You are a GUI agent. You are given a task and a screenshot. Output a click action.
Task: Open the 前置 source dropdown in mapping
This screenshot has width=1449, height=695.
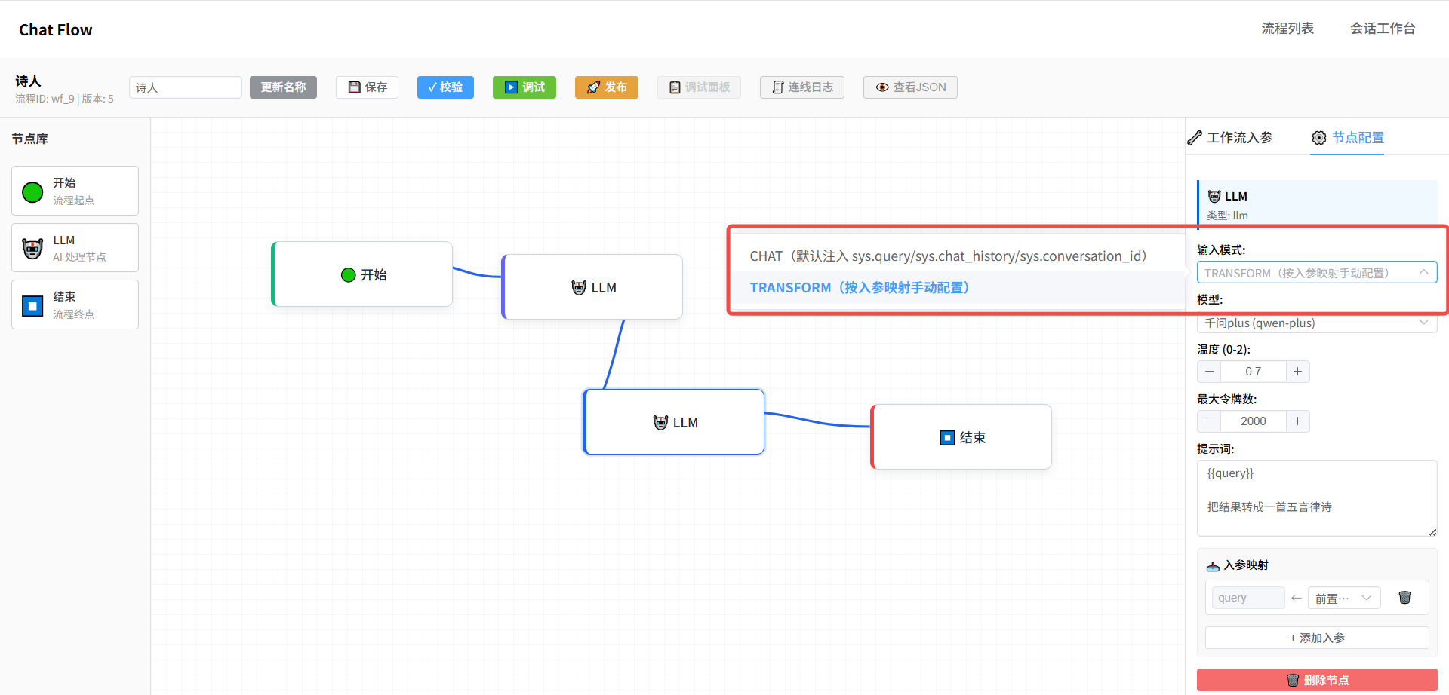click(x=1344, y=598)
